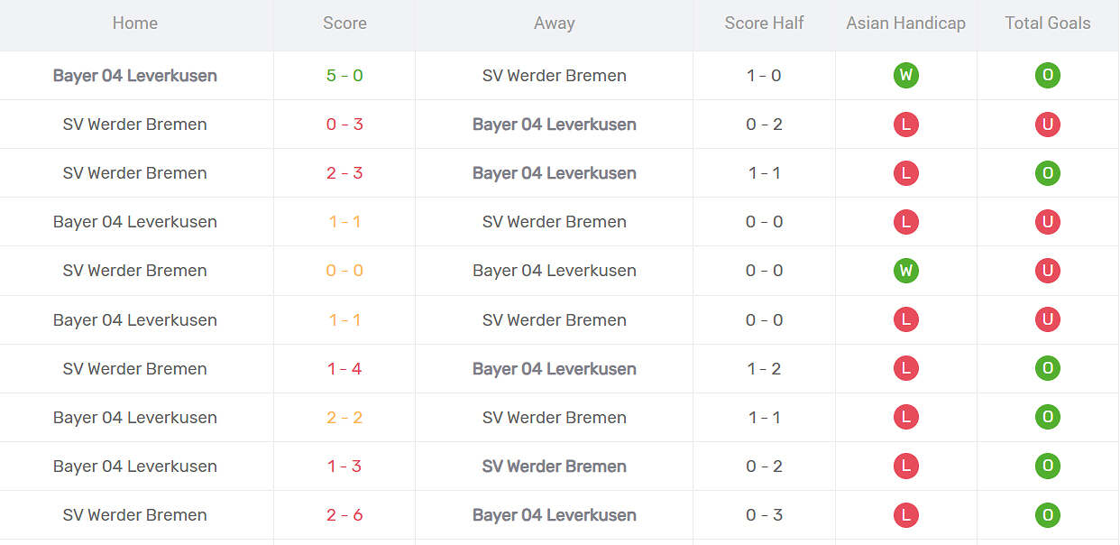
Task: Click the red L badge in the 1 - 4 match row
Action: pyautogui.click(x=905, y=368)
